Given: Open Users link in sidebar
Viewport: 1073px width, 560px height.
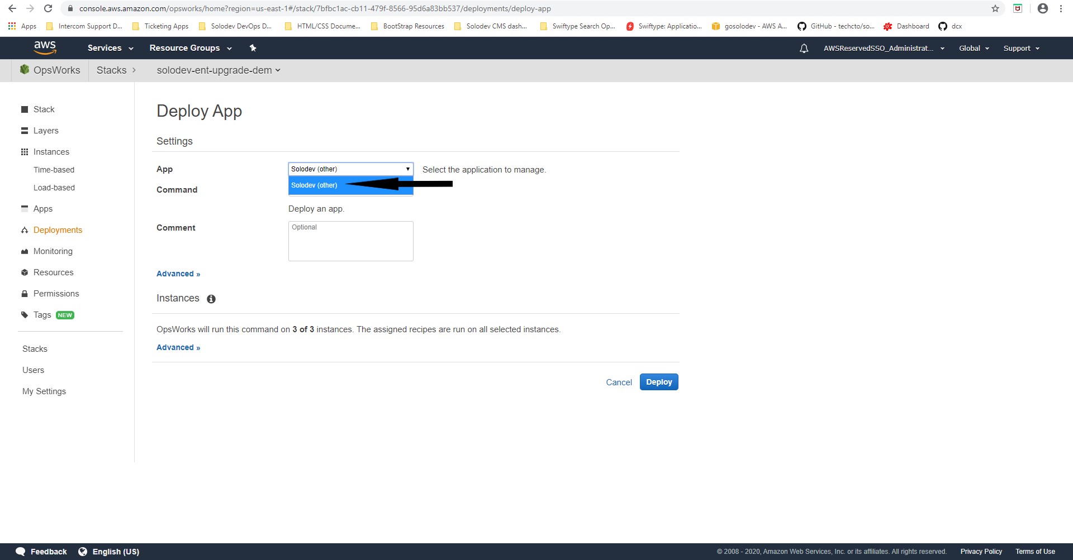Looking at the screenshot, I should coord(33,370).
